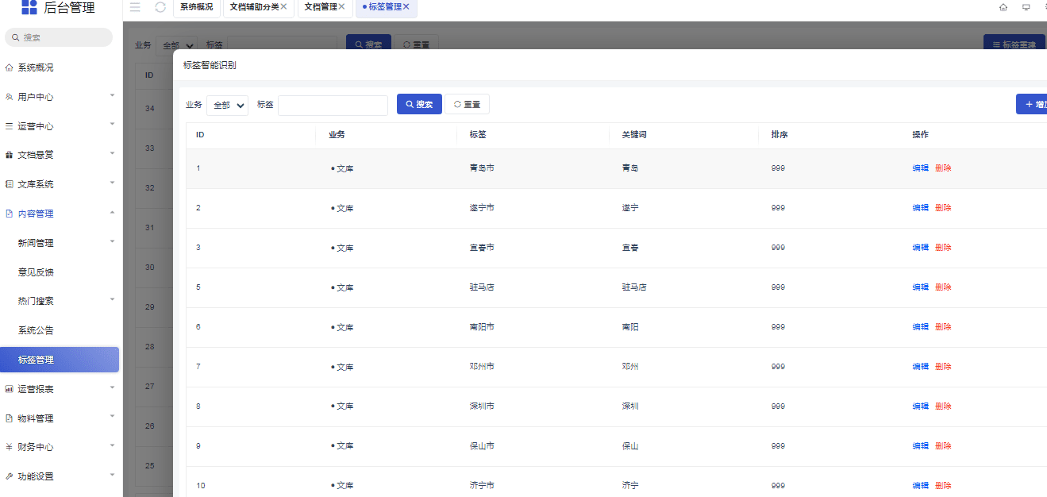Screen dimensions: 1047x497
Task: Expand the 运营中心 menu arrow
Action: coord(112,125)
